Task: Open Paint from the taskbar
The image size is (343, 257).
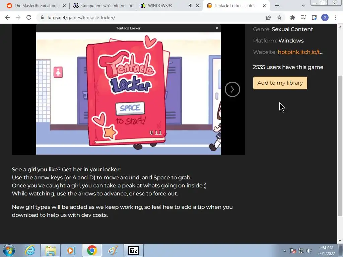Action: pyautogui.click(x=113, y=250)
